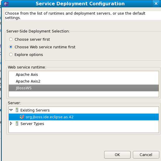Collapse the Existing Servers tree node
This screenshot has height=161, width=161.
[x=11, y=110]
